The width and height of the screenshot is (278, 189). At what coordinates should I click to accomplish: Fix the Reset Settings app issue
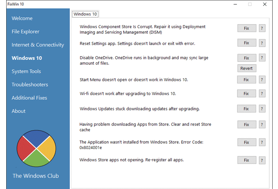coord(247,43)
